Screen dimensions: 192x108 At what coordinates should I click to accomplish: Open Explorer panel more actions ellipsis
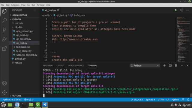(x=35, y=10)
